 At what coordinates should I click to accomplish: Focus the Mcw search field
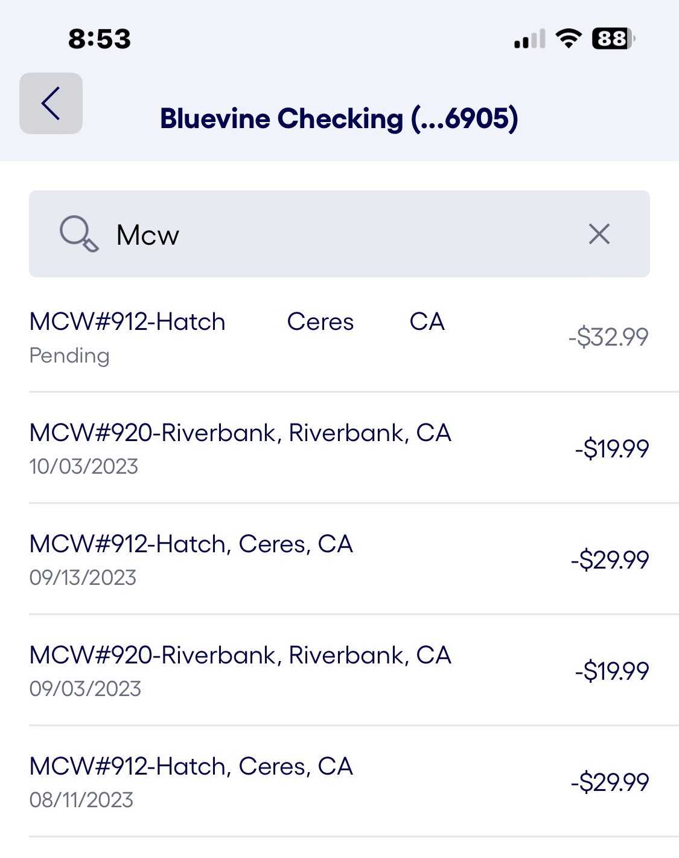tap(339, 234)
